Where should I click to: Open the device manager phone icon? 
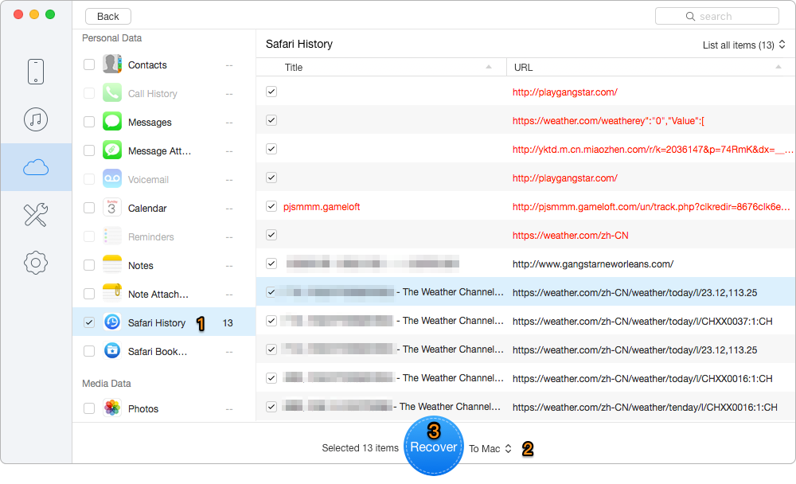click(x=36, y=72)
